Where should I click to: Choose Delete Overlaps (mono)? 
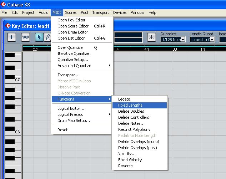(x=140, y=142)
